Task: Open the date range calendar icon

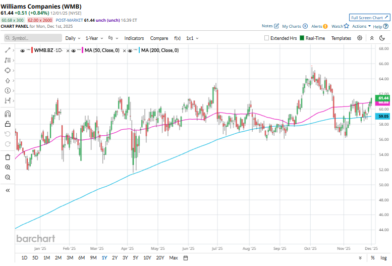Action: pos(186,258)
